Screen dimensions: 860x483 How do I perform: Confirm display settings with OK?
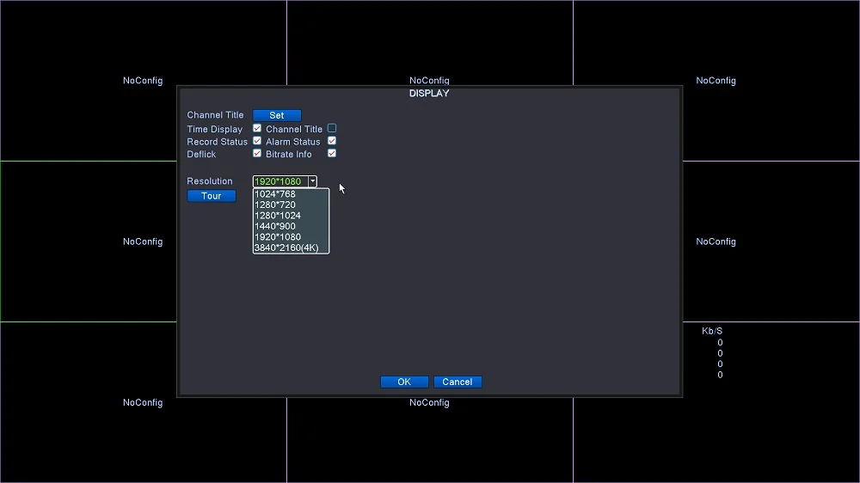click(x=404, y=382)
